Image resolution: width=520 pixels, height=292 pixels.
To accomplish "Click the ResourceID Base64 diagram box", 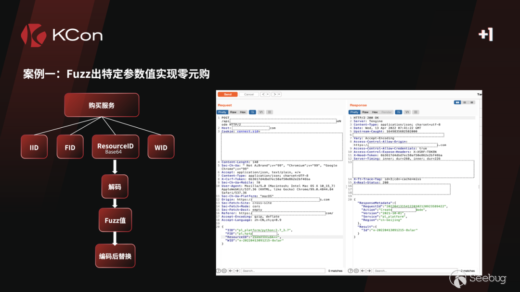I will point(116,147).
